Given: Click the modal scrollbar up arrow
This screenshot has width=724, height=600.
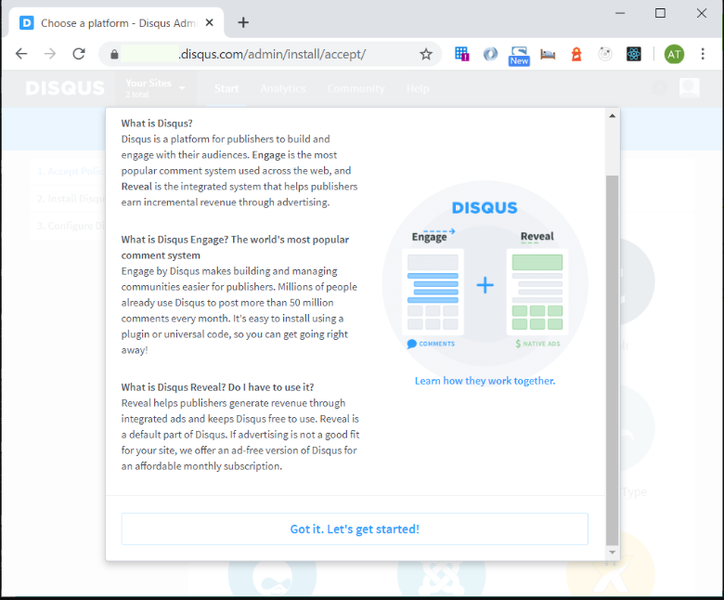Looking at the screenshot, I should (613, 116).
